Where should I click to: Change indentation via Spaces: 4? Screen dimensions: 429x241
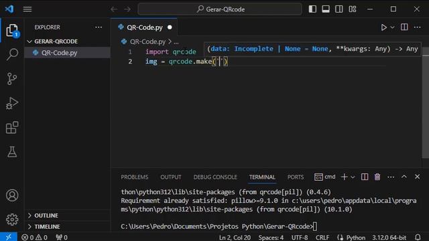(271, 238)
